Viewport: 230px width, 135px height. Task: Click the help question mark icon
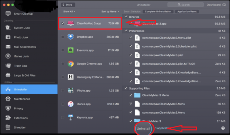click(x=223, y=128)
